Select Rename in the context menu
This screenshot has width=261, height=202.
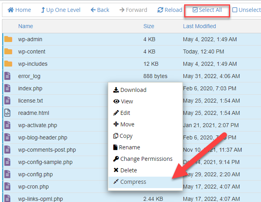(130, 147)
